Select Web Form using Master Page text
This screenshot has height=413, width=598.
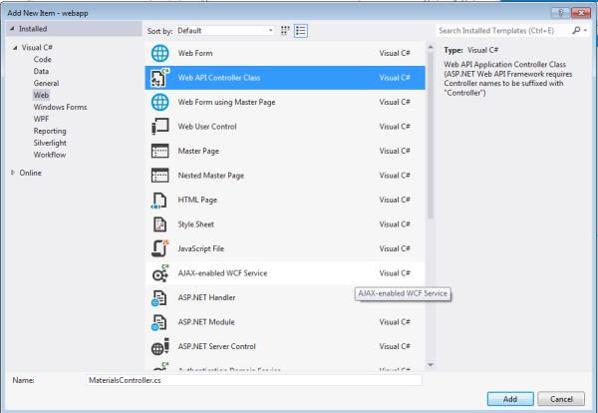(226, 103)
